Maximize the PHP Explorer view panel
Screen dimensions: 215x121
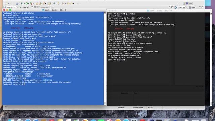(x=35, y=7)
